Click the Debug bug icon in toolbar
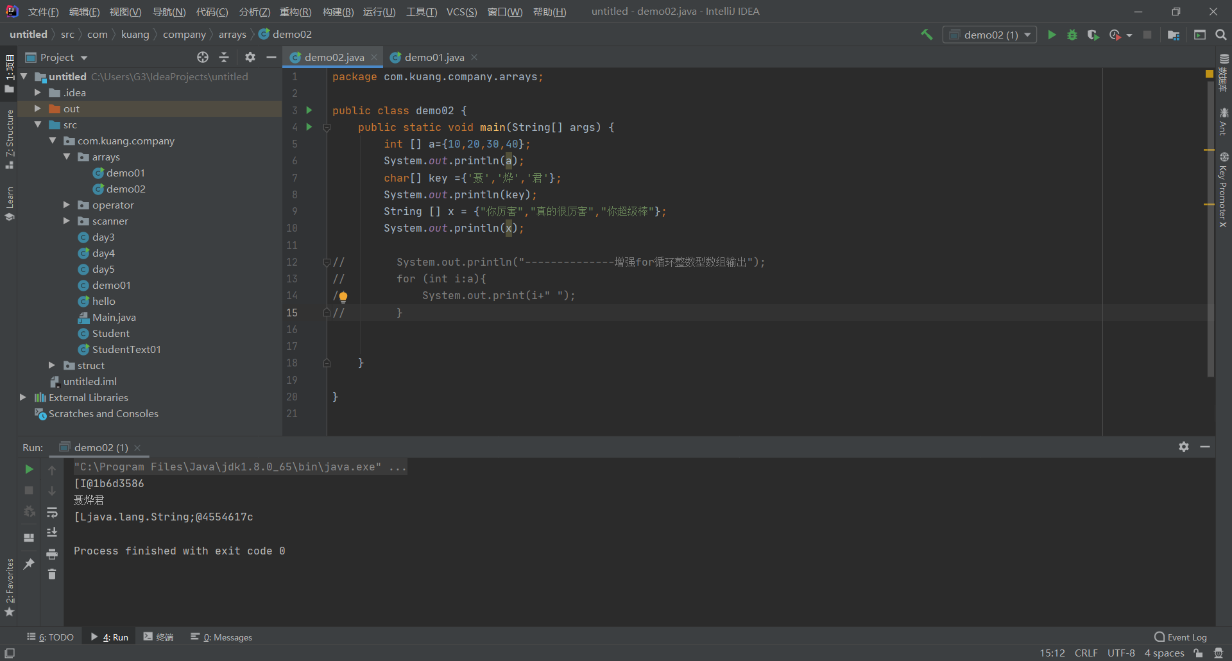Screen dimensions: 1232x661 click(1072, 35)
